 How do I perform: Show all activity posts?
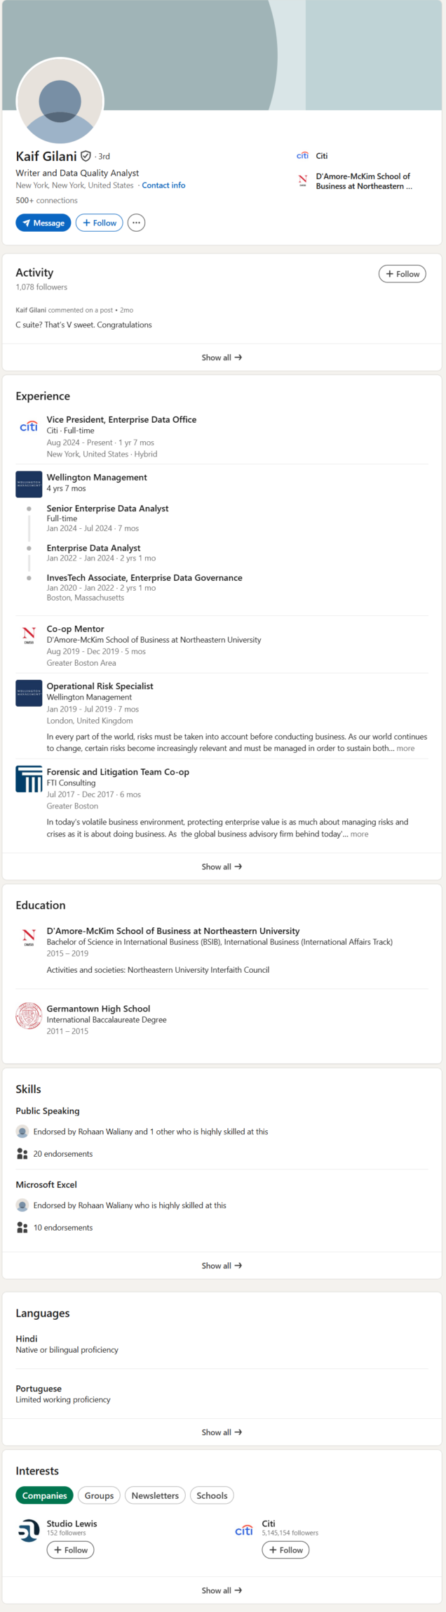[222, 358]
